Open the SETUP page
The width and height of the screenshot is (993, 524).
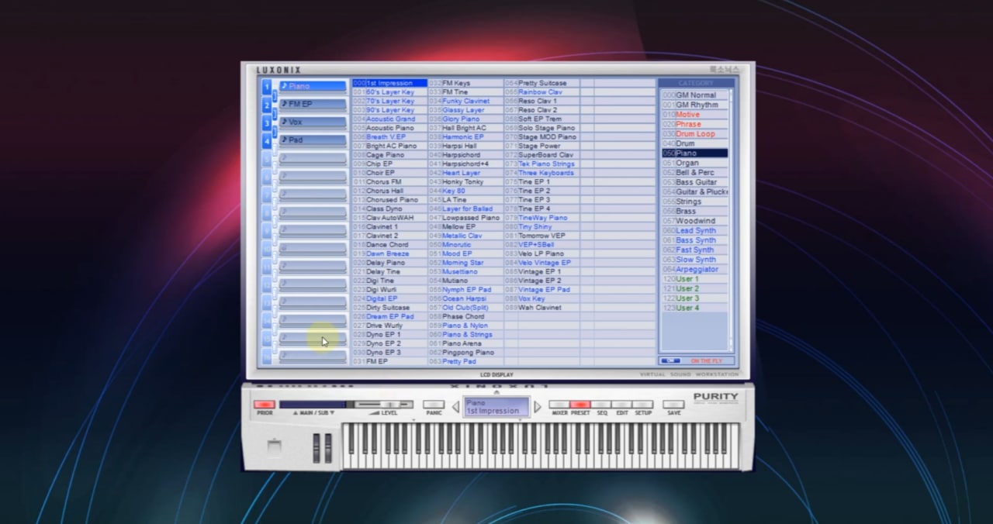pos(643,405)
